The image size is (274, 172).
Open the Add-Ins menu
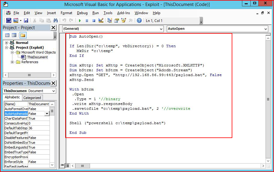124,13
